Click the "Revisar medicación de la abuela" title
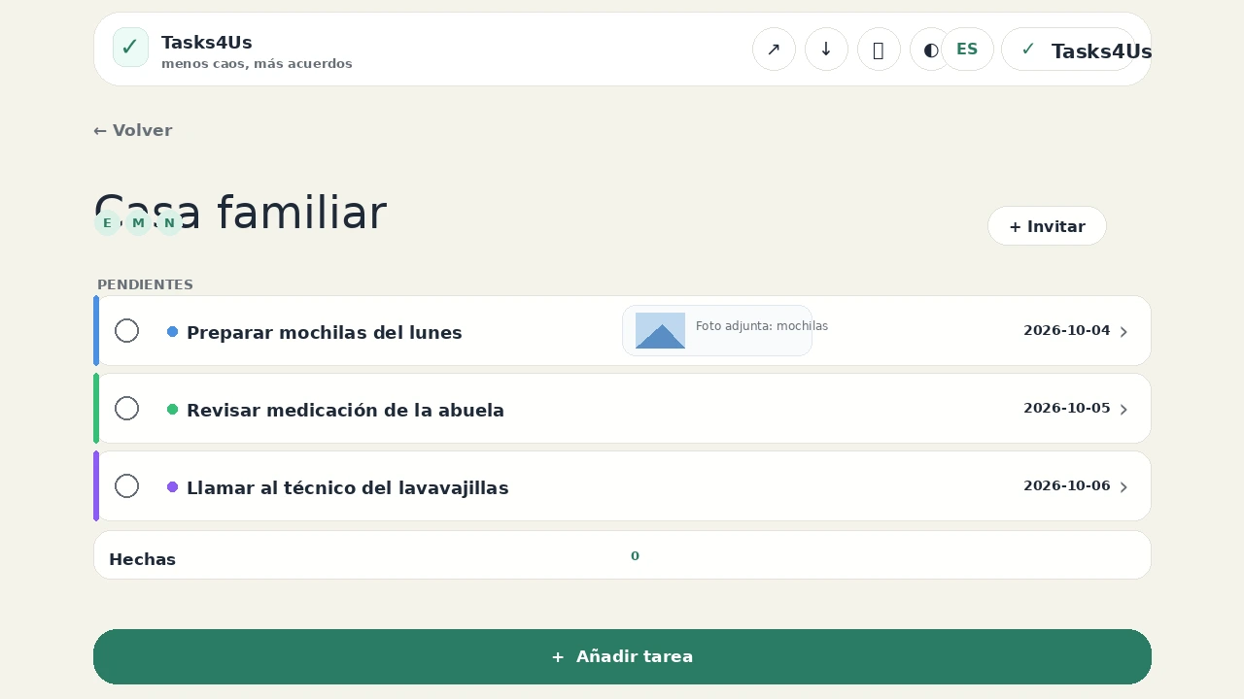This screenshot has width=1244, height=699. coord(345,411)
